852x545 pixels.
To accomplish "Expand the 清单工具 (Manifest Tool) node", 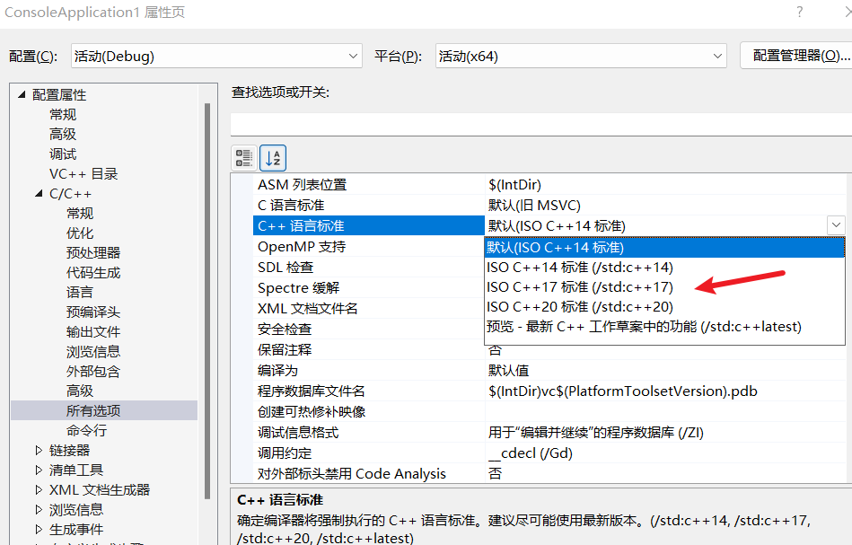I will coord(39,470).
